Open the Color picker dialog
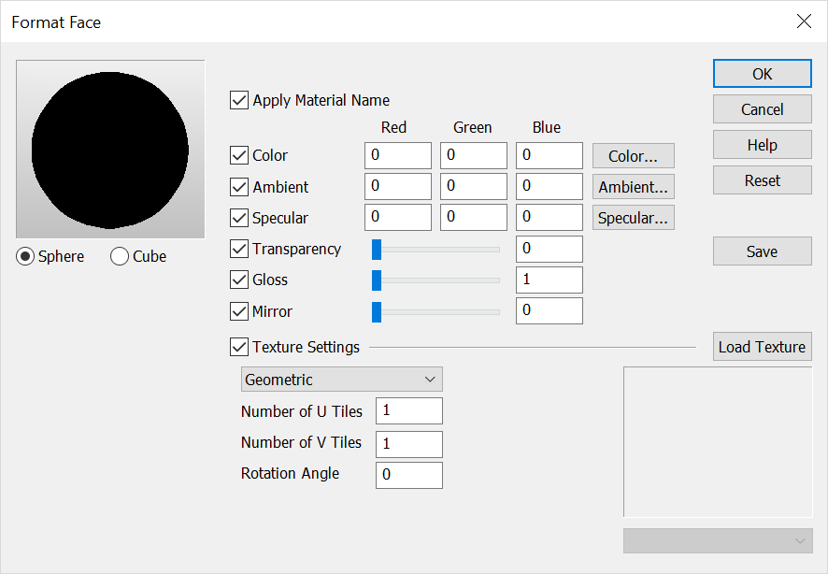Viewport: 828px width, 574px height. coord(633,155)
